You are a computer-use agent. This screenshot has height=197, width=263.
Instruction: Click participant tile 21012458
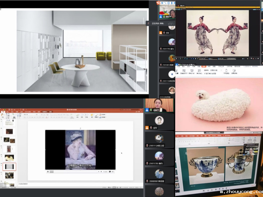point(167,92)
